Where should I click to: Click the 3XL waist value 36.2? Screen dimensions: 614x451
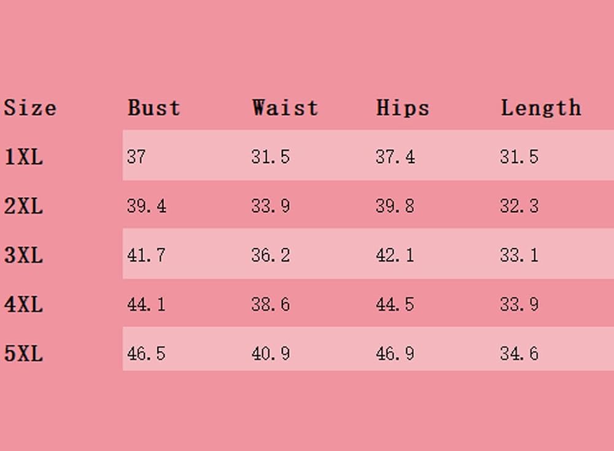(x=271, y=255)
